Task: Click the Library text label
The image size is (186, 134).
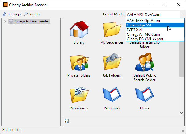Action: tap(79, 42)
